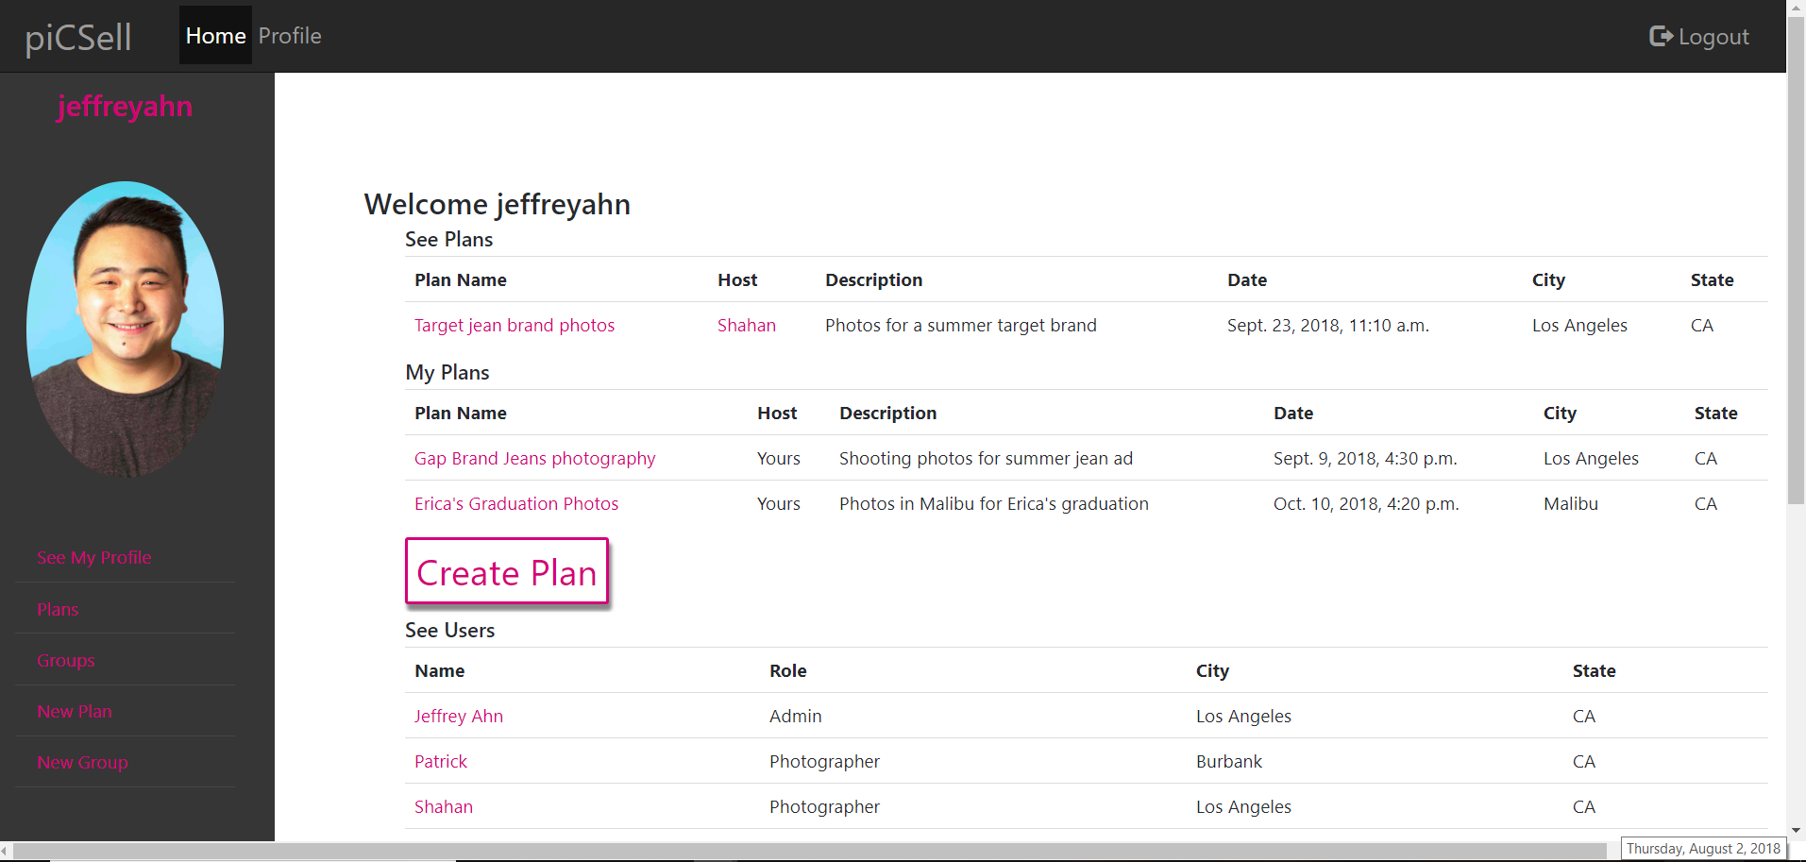Click the Create Plan button

[x=507, y=571]
